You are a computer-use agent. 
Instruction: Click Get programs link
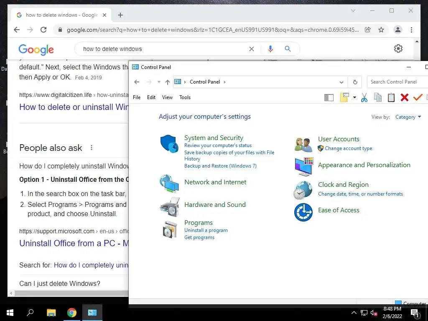click(x=199, y=237)
